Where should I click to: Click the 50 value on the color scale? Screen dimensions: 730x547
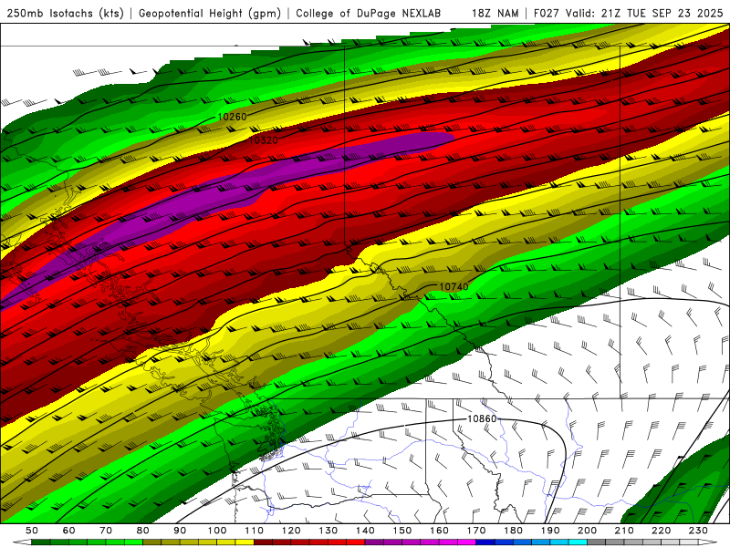coord(32,531)
